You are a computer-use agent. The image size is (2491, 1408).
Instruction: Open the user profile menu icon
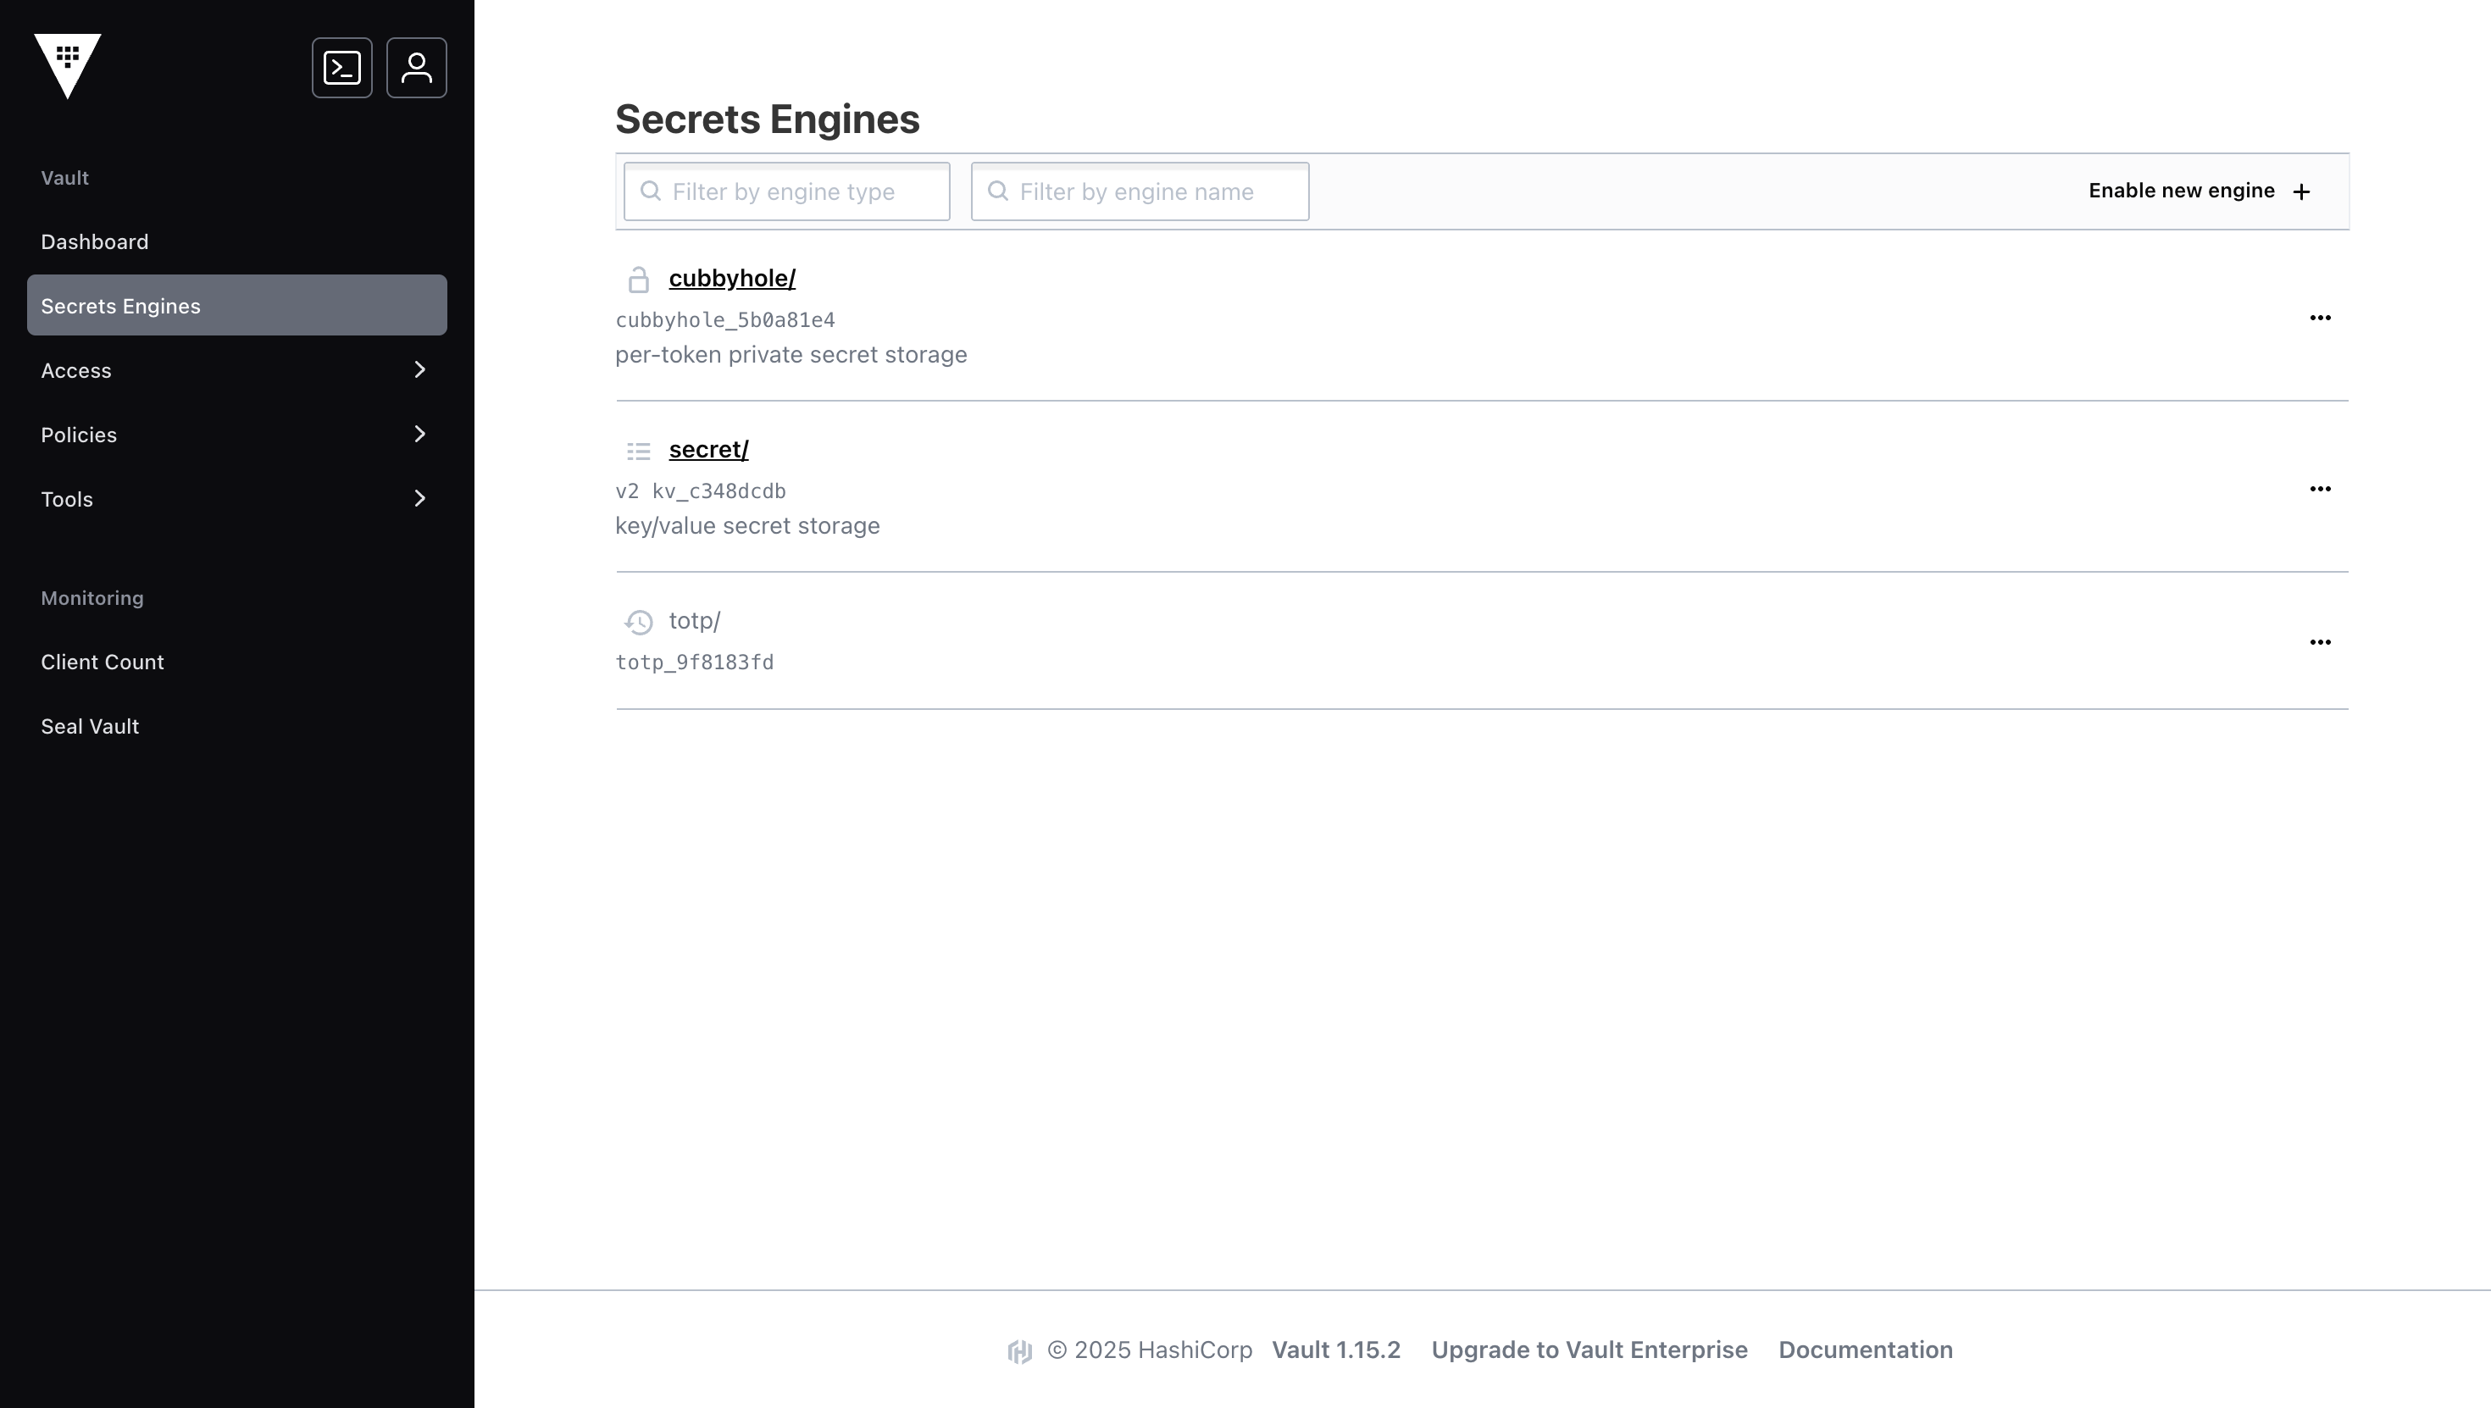point(417,68)
